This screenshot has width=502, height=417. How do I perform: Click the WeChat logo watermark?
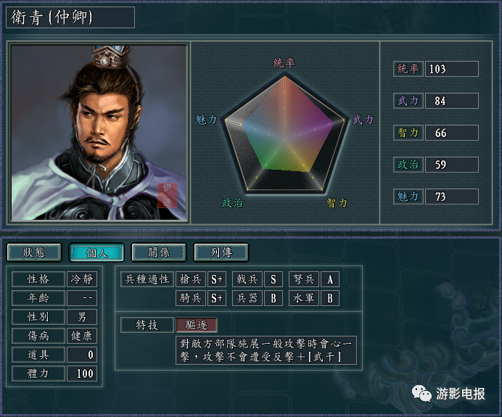coord(421,393)
